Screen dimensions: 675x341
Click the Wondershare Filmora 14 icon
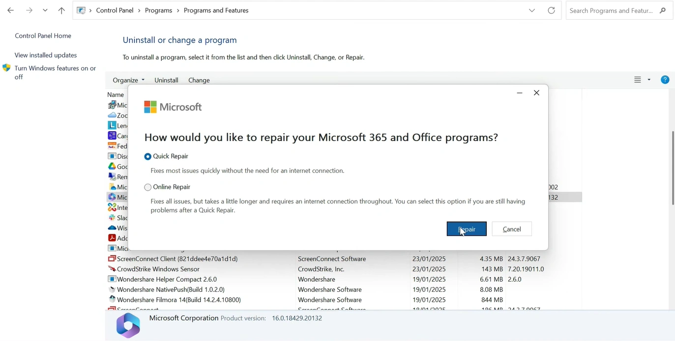[112, 300]
